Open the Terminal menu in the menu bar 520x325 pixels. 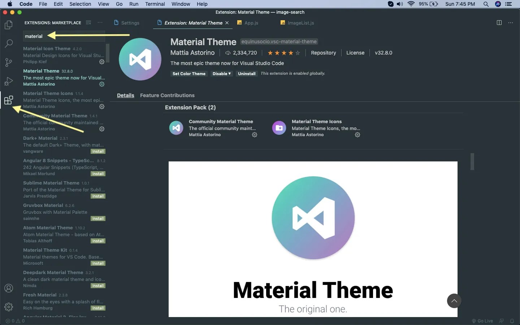(155, 4)
